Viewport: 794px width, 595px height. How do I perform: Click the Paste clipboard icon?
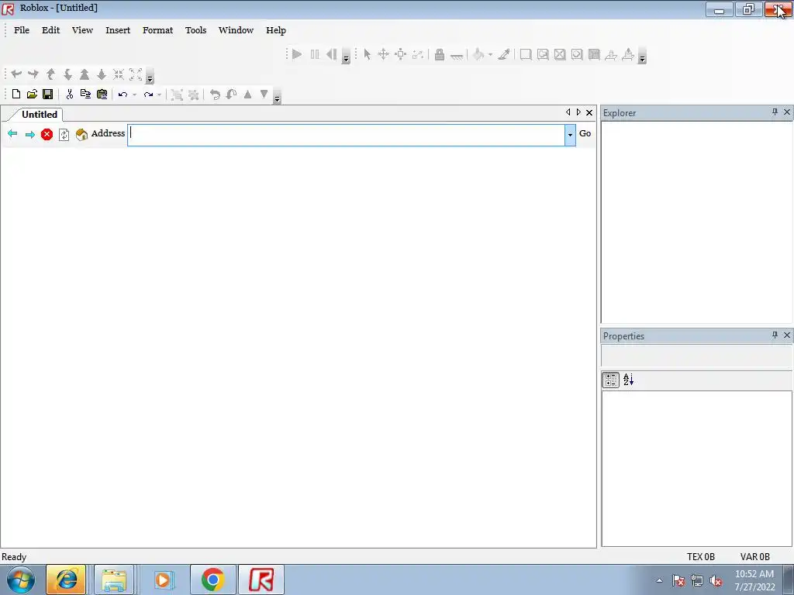pyautogui.click(x=102, y=94)
